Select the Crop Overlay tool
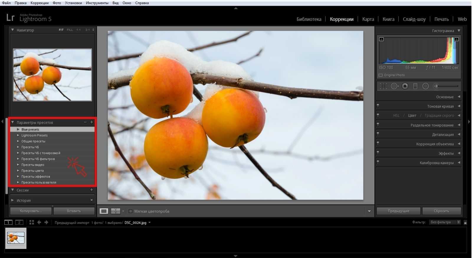This screenshot has width=472, height=258. coord(383,86)
